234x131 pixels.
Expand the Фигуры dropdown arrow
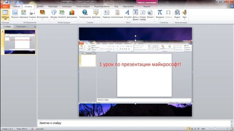[54, 19]
